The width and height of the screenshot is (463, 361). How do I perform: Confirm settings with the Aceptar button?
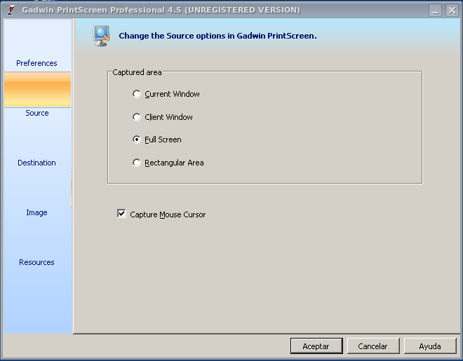click(x=316, y=346)
